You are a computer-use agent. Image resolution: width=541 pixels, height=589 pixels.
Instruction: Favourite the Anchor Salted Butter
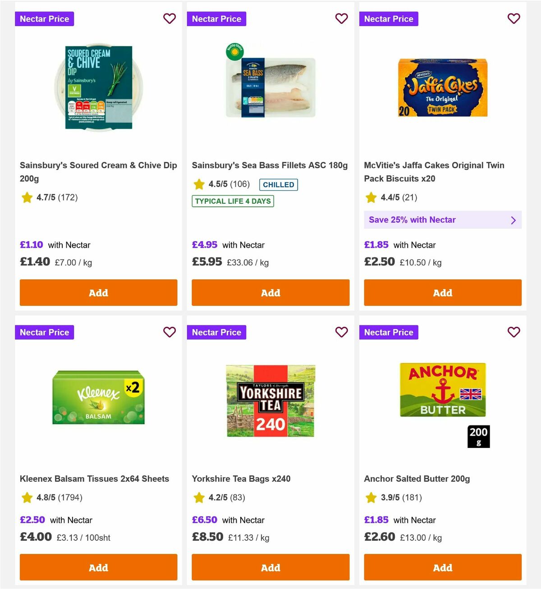tap(513, 332)
